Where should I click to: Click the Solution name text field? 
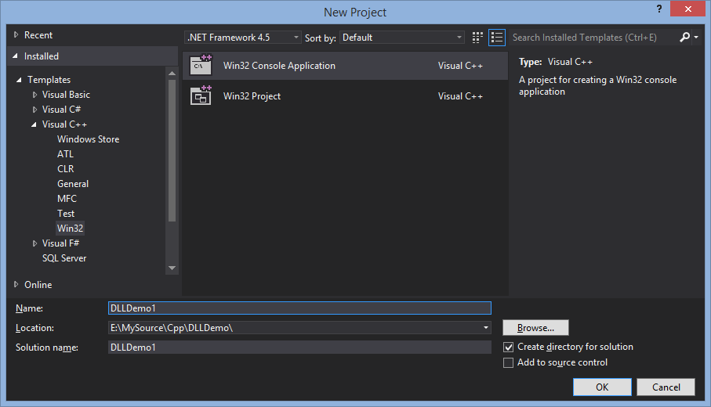pos(299,348)
